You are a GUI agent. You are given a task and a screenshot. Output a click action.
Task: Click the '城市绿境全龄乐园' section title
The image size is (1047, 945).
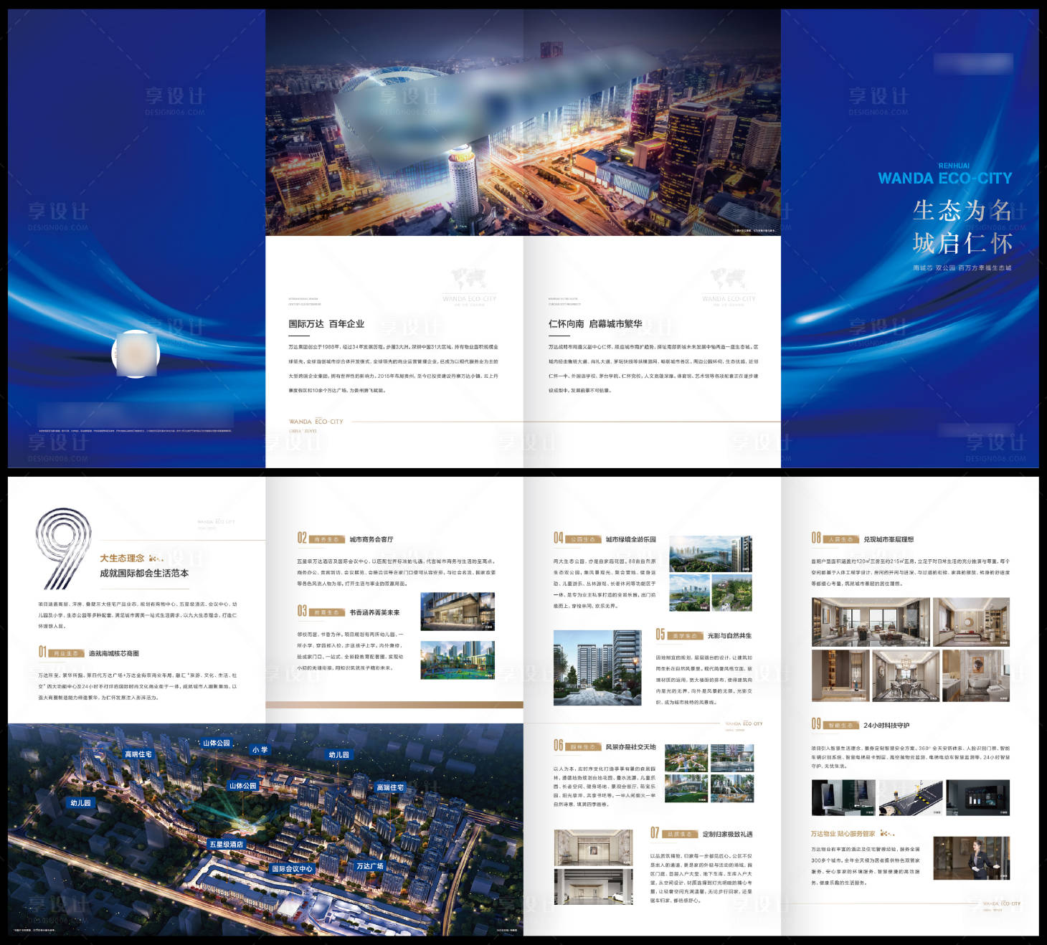pos(630,539)
